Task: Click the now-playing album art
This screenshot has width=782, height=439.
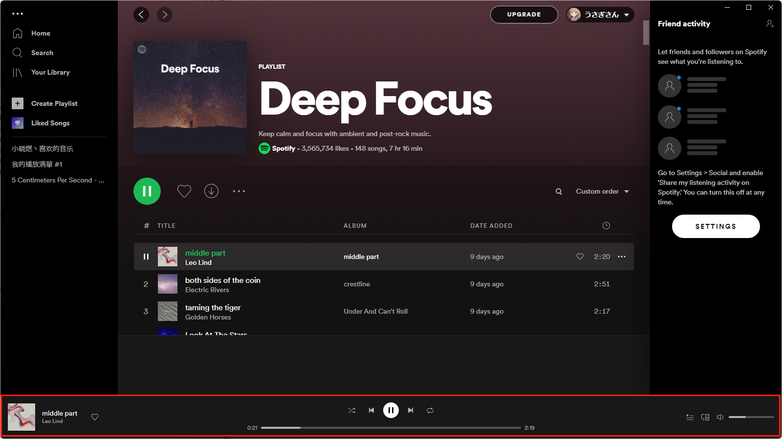Action: coord(22,417)
